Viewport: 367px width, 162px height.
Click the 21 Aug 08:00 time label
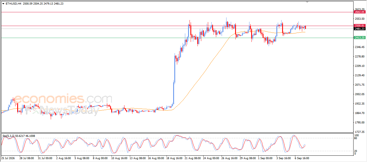193,158
